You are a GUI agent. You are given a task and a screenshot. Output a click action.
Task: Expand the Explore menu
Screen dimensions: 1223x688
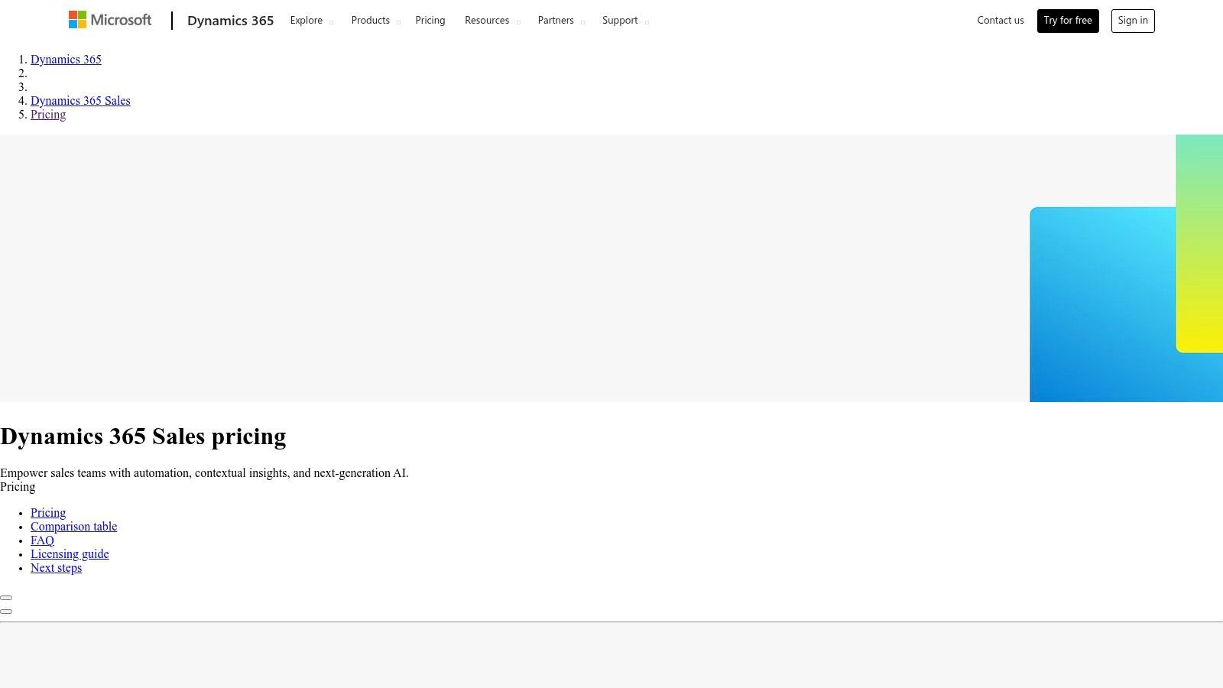pyautogui.click(x=312, y=21)
